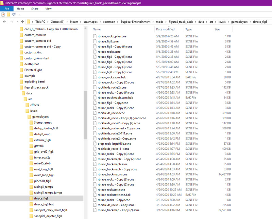The width and height of the screenshot is (272, 219).
Task: Select 'derby8_mud' folder in tree
Action: click(42, 134)
